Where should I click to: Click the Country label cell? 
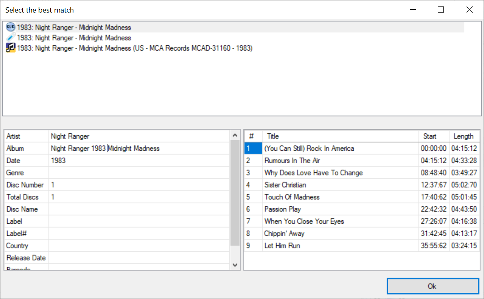(26, 246)
